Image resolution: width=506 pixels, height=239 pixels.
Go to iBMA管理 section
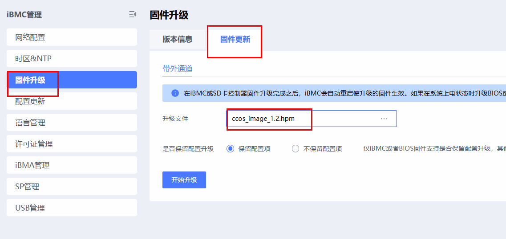(72, 165)
